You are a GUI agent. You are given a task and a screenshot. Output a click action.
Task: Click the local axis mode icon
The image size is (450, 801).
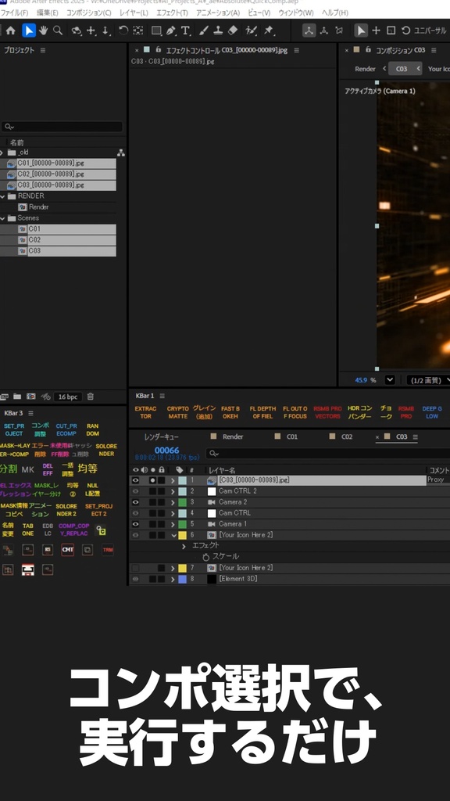[x=309, y=31]
